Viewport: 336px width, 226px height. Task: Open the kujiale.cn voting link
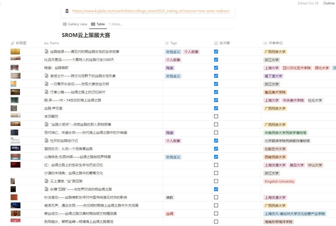(151, 11)
